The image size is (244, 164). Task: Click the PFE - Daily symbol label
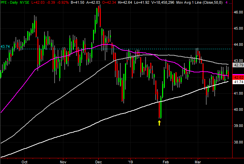(x=9, y=2)
